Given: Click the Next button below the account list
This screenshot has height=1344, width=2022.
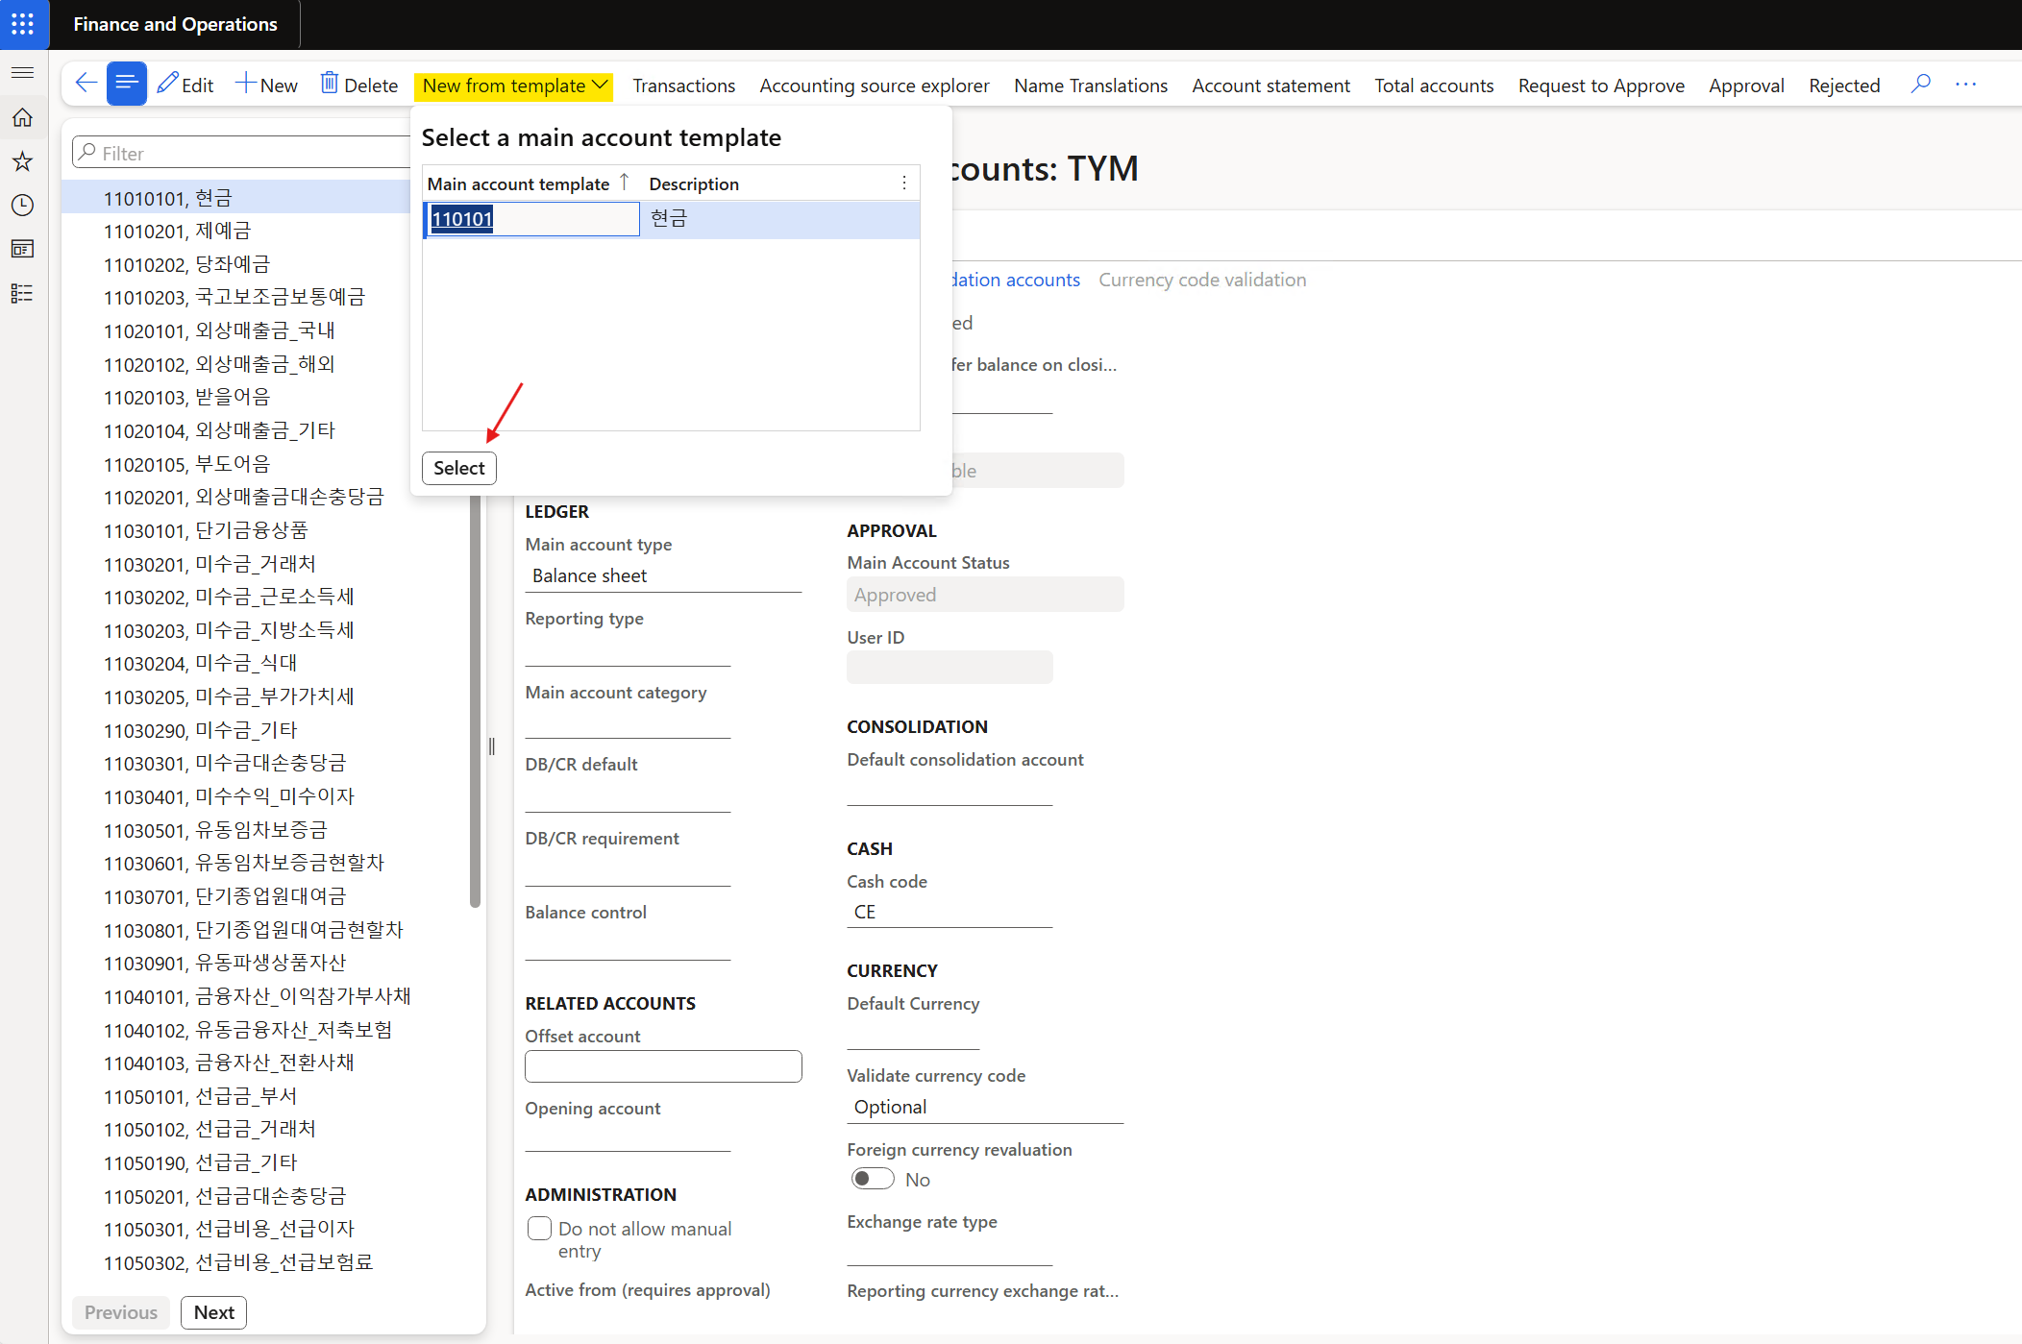Looking at the screenshot, I should pyautogui.click(x=213, y=1312).
